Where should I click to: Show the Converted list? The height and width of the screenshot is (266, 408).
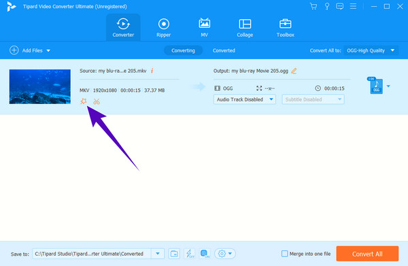pos(224,50)
